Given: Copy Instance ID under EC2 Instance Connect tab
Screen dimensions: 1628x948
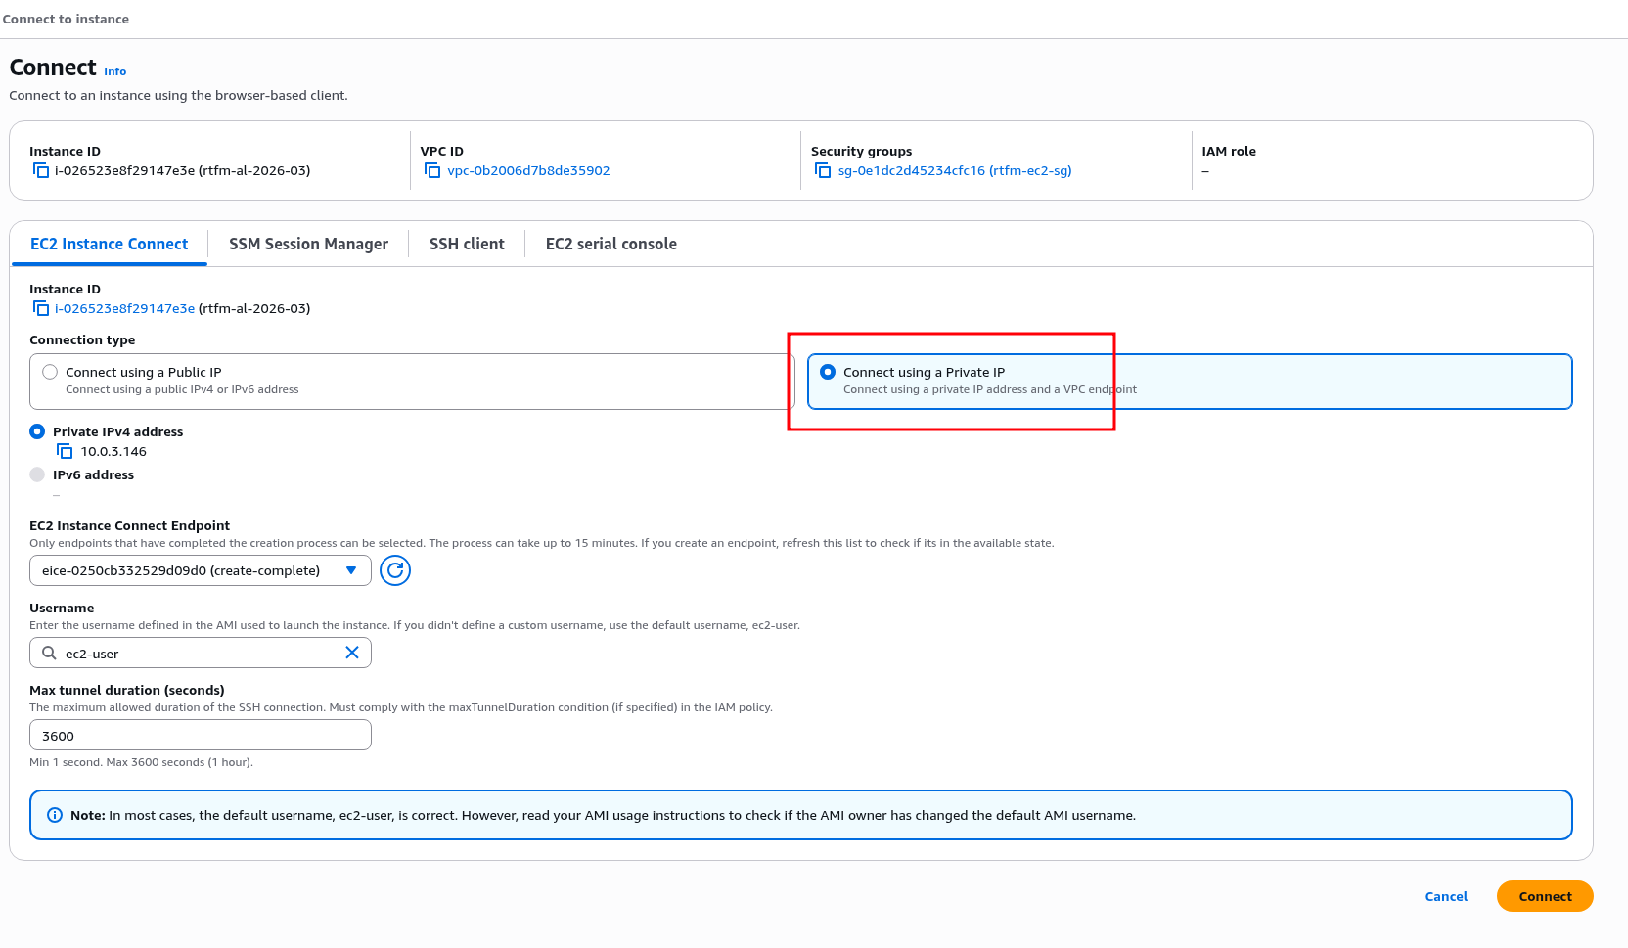Looking at the screenshot, I should click(41, 309).
